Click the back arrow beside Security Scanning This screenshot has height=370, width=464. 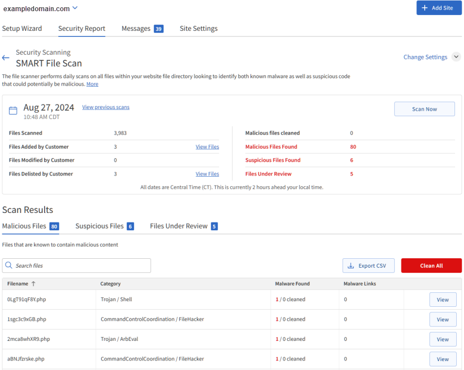click(6, 58)
